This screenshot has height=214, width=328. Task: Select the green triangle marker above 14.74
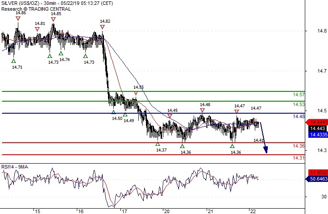click(61, 53)
